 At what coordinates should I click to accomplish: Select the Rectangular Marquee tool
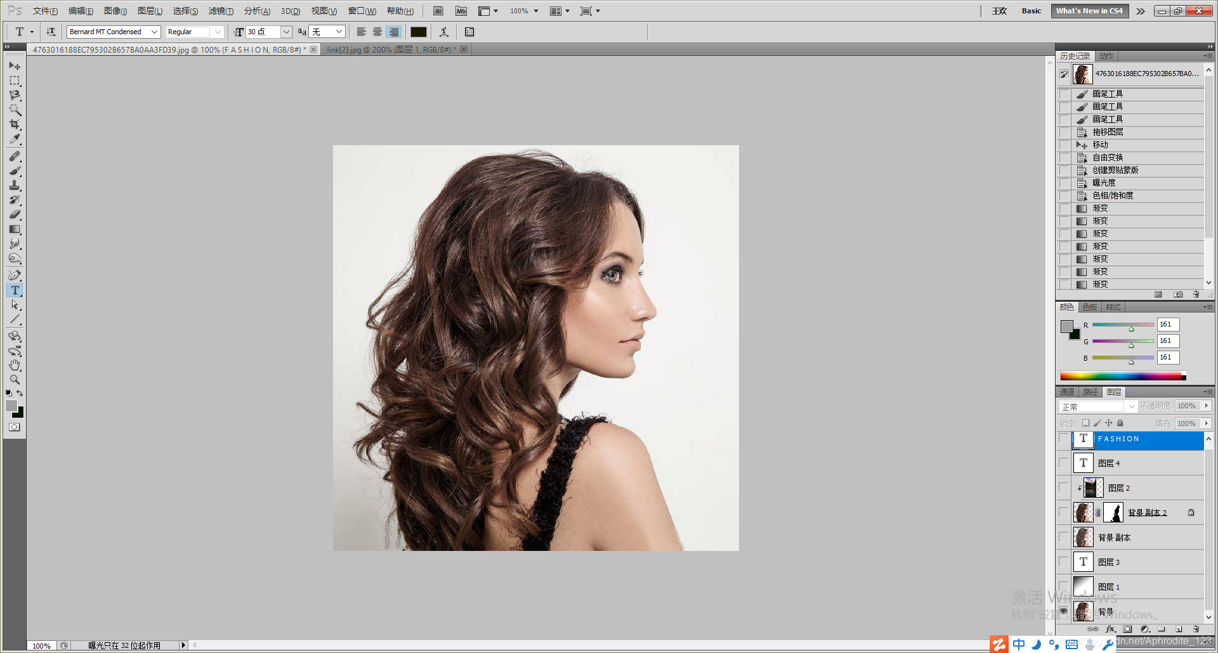tap(15, 81)
